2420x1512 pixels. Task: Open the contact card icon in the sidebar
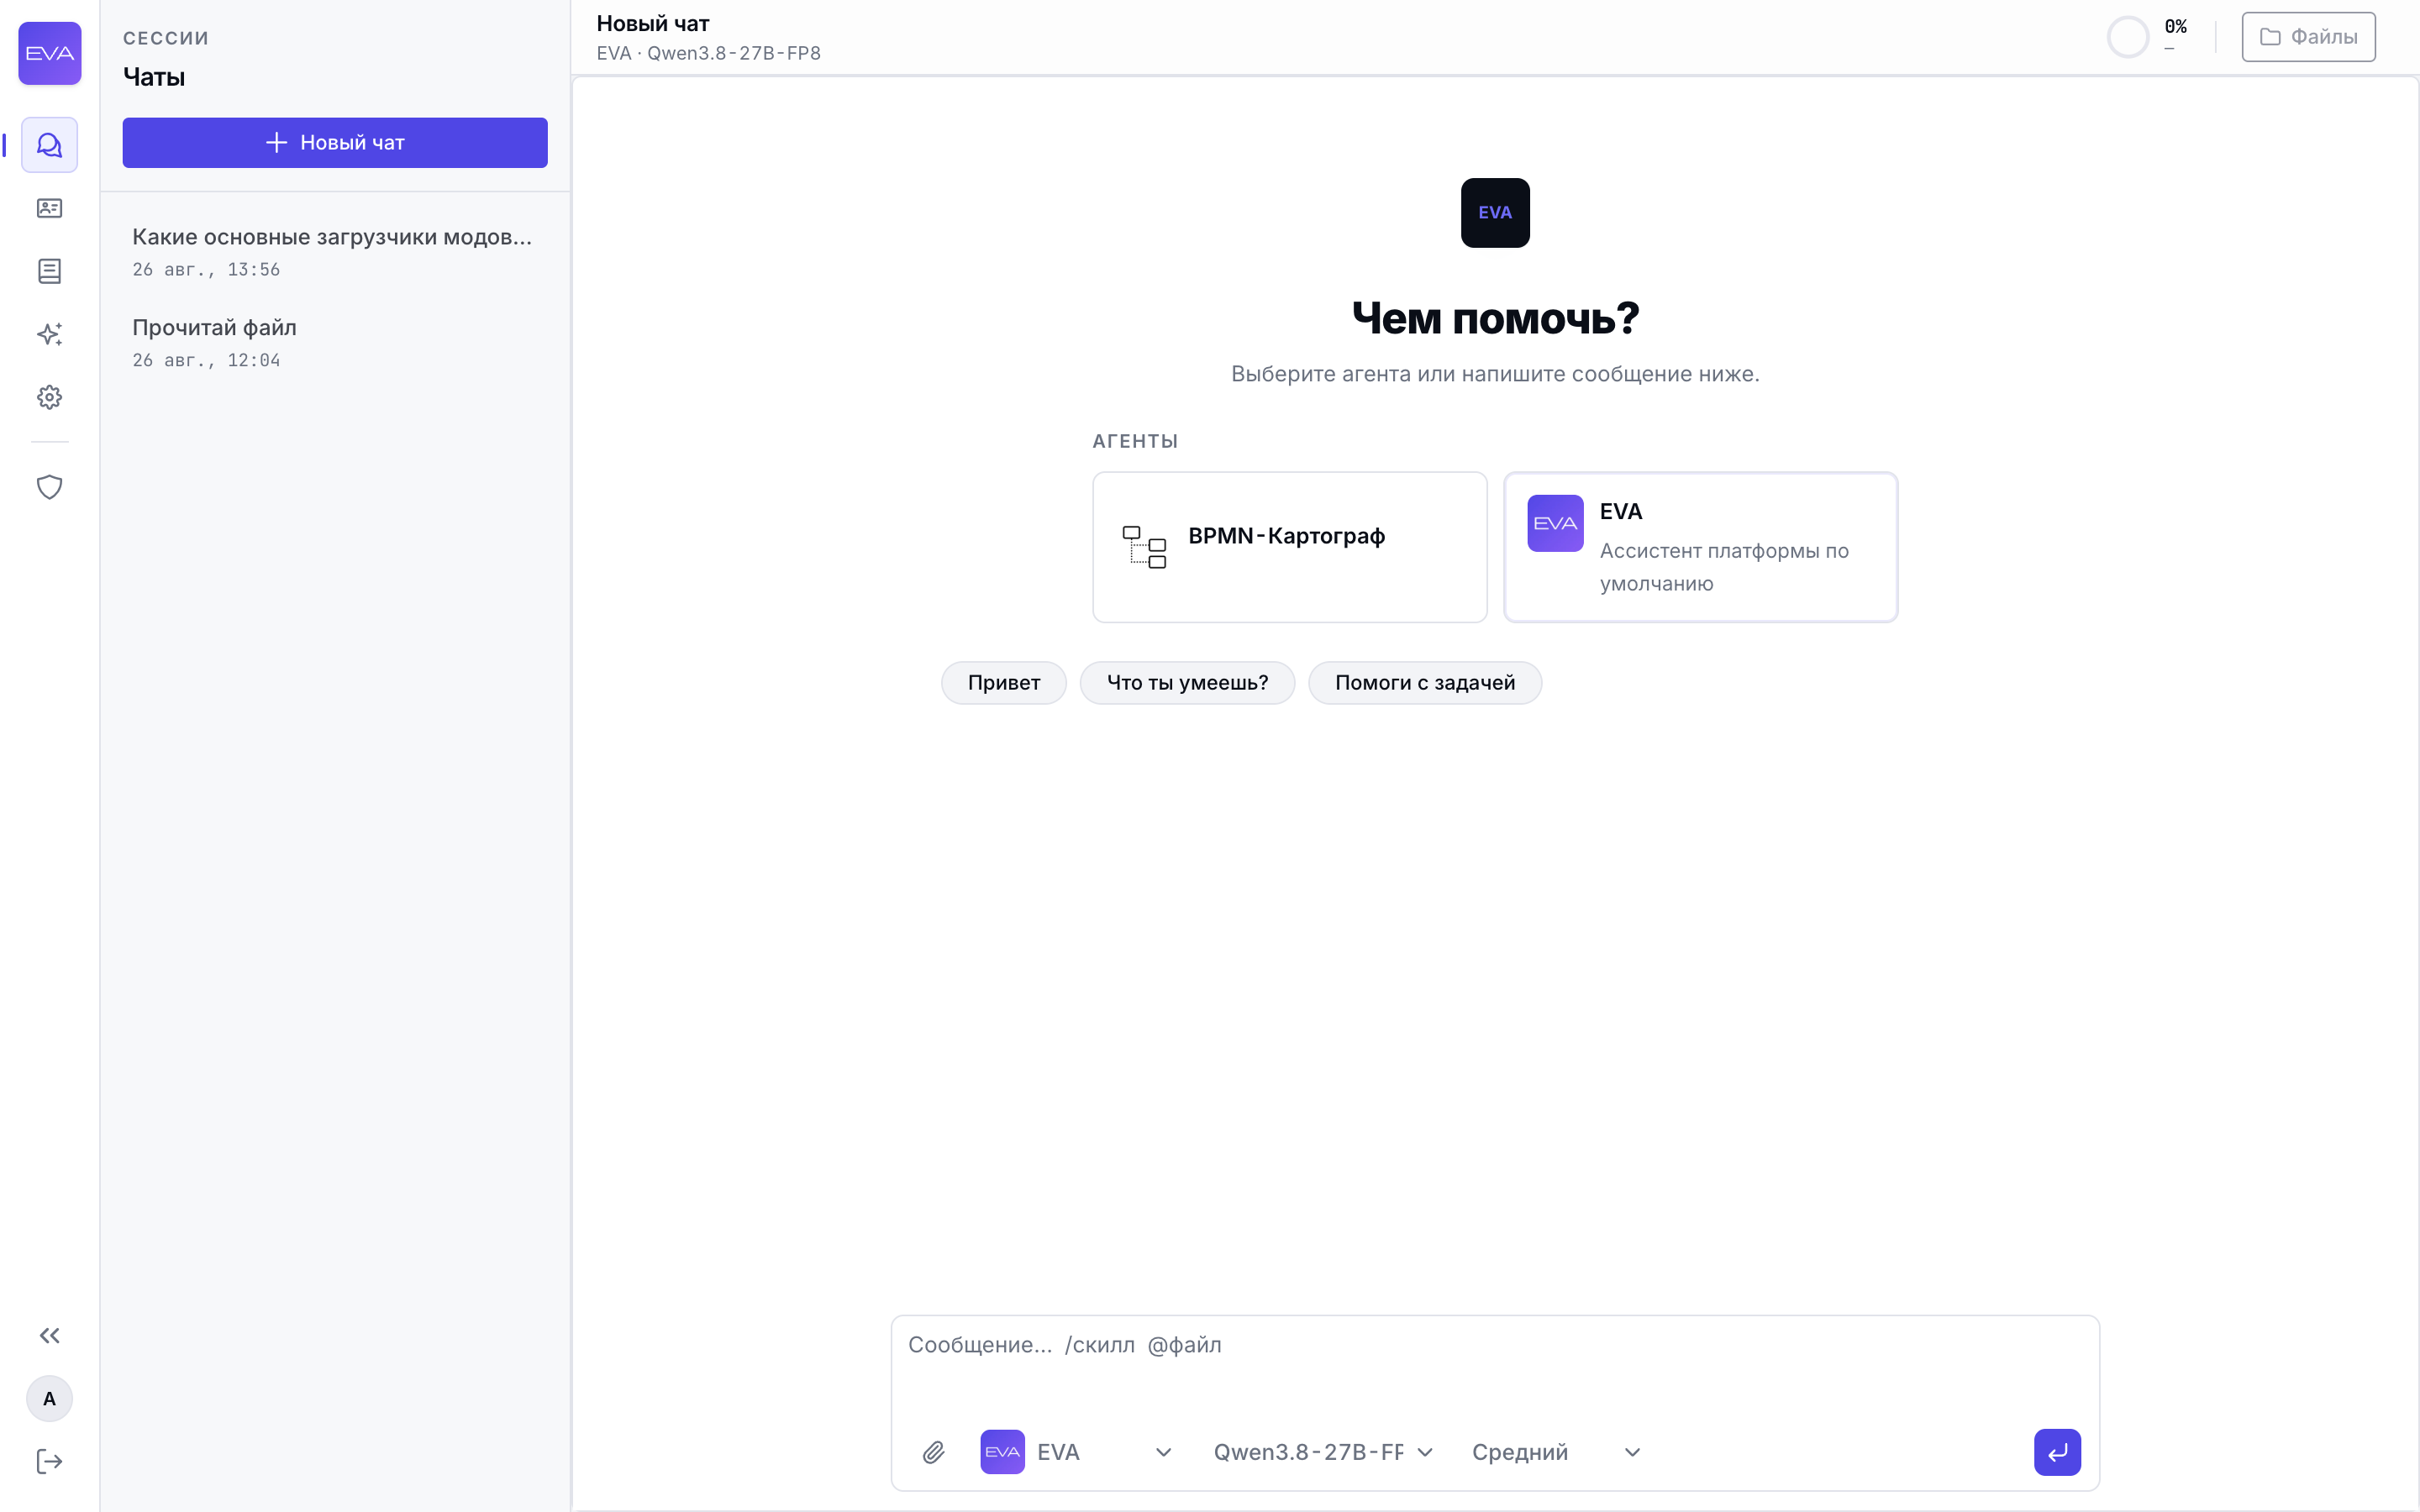point(49,208)
